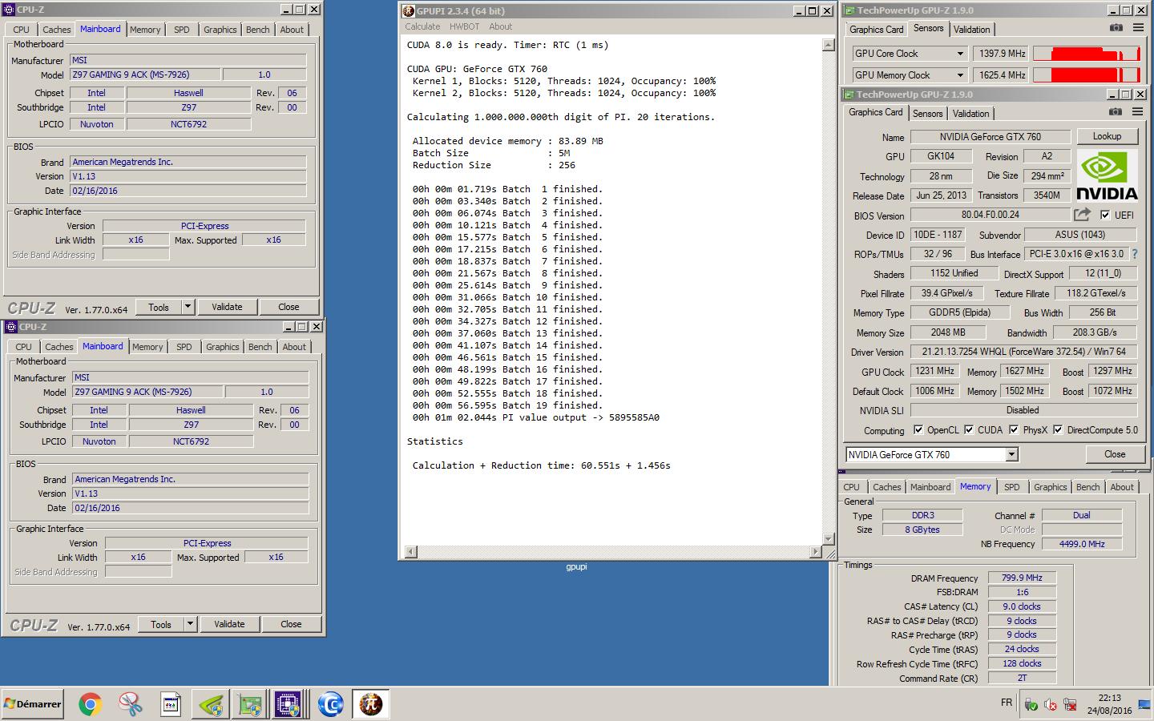1154x721 pixels.
Task: Click the NVIDIA-logo taskbar icon
Action: pos(211,704)
